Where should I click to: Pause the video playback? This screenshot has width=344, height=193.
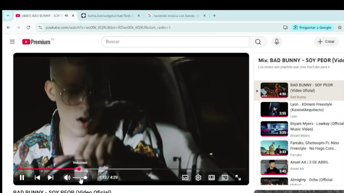(x=22, y=177)
